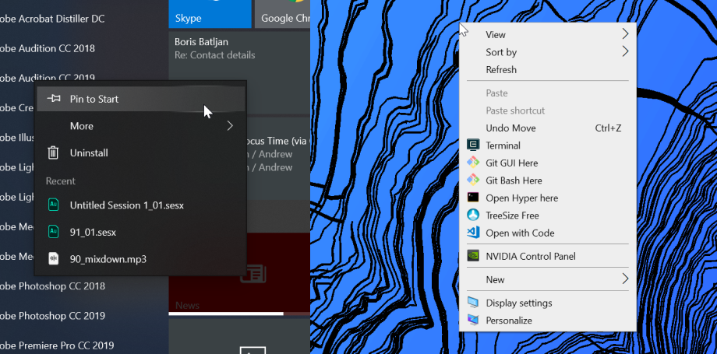Click the Au icon beside 91_01.sesx
This screenshot has width=717, height=354.
[x=54, y=232]
